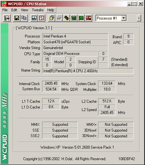
Task: Open the green CPU chip icon
Action: point(74,18)
